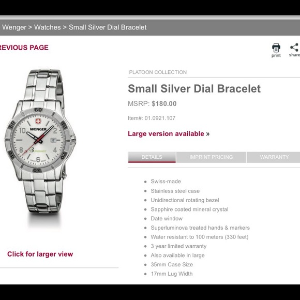This screenshot has height=300, width=300.
Task: Click the MSRP $180.00 price
Action: 152,103
